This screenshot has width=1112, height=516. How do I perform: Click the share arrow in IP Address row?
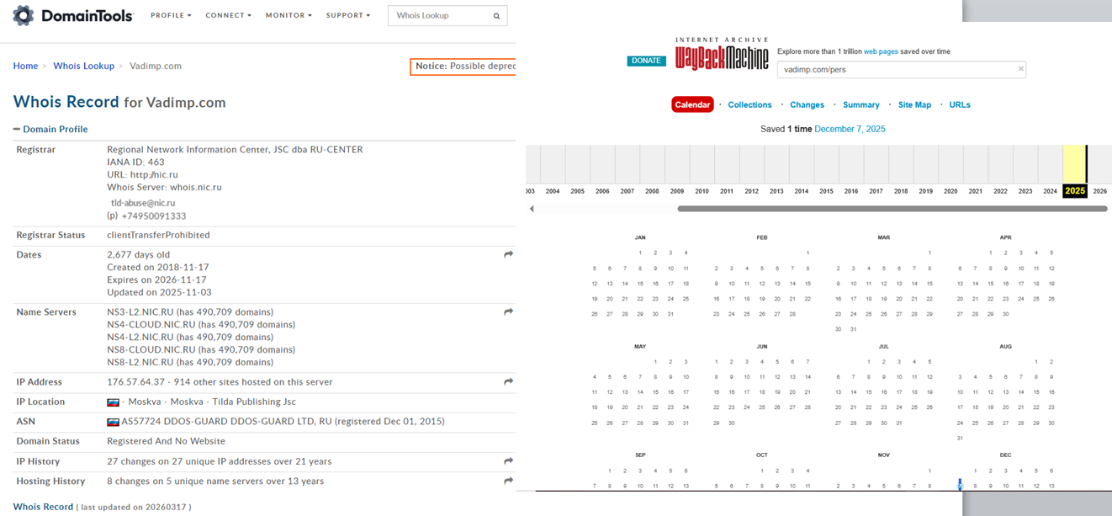(x=508, y=381)
